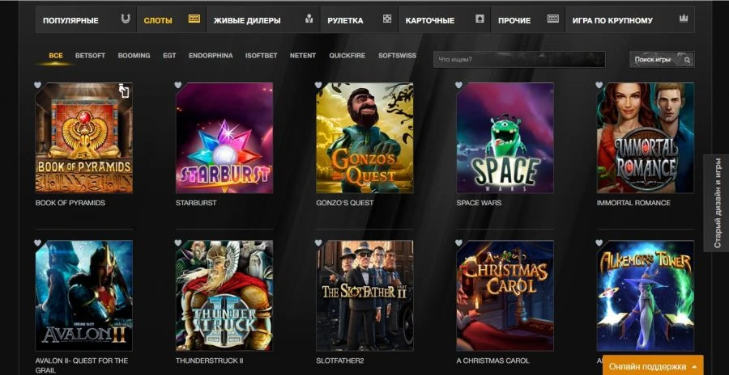This screenshot has width=729, height=375.
Task: Toggle favorite heart on Gonzo's Quest
Action: point(318,85)
